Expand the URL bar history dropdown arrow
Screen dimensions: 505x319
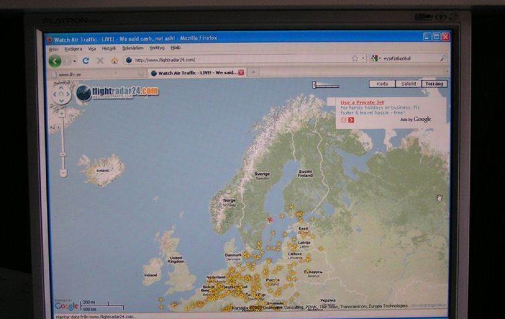pos(364,58)
